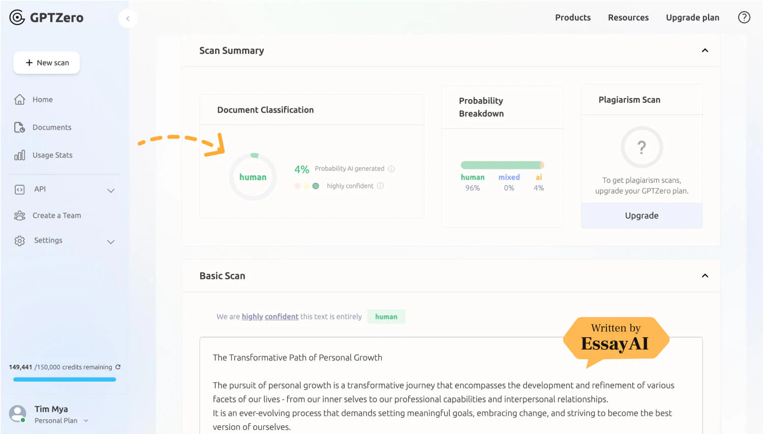Refresh credits with the reload icon
This screenshot has height=434, width=763.
pos(117,367)
